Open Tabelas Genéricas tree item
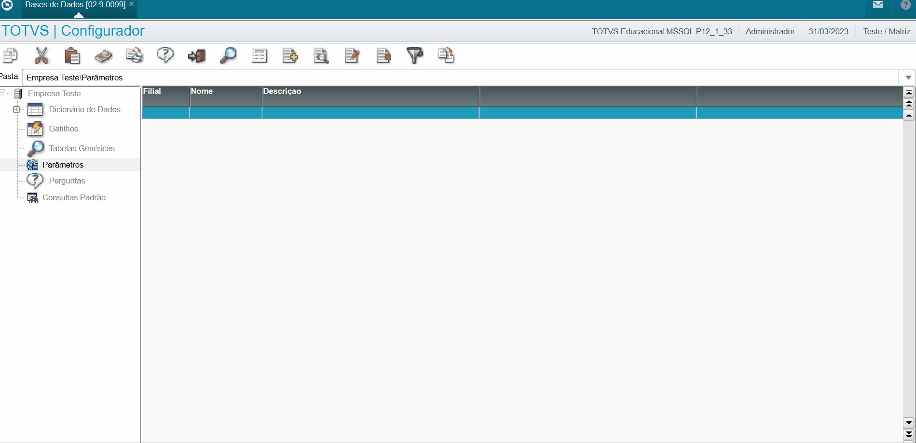 82,148
